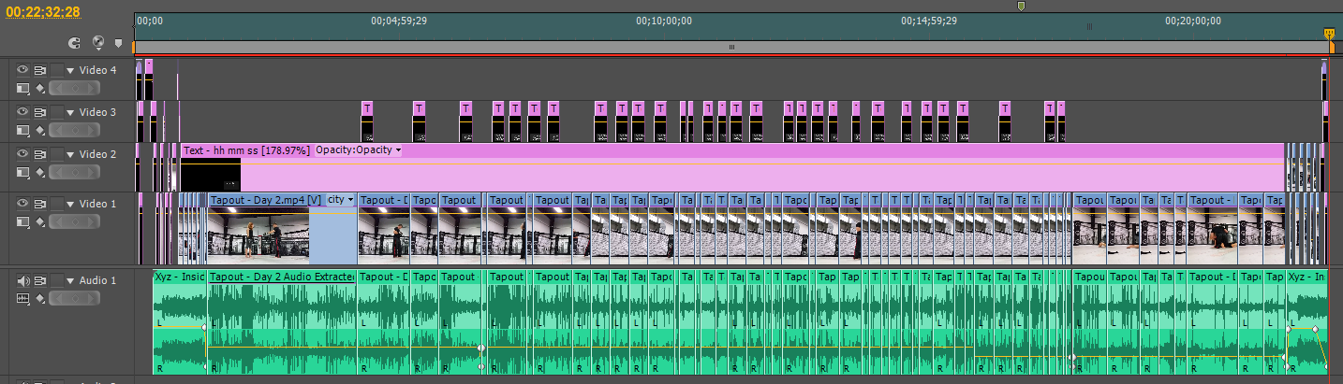Image resolution: width=1343 pixels, height=384 pixels.
Task: Mute Audio 1 with speaker icon
Action: coord(23,280)
